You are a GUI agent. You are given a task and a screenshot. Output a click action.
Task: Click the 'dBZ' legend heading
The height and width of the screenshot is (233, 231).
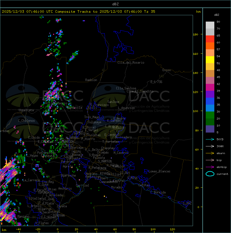click(x=217, y=15)
